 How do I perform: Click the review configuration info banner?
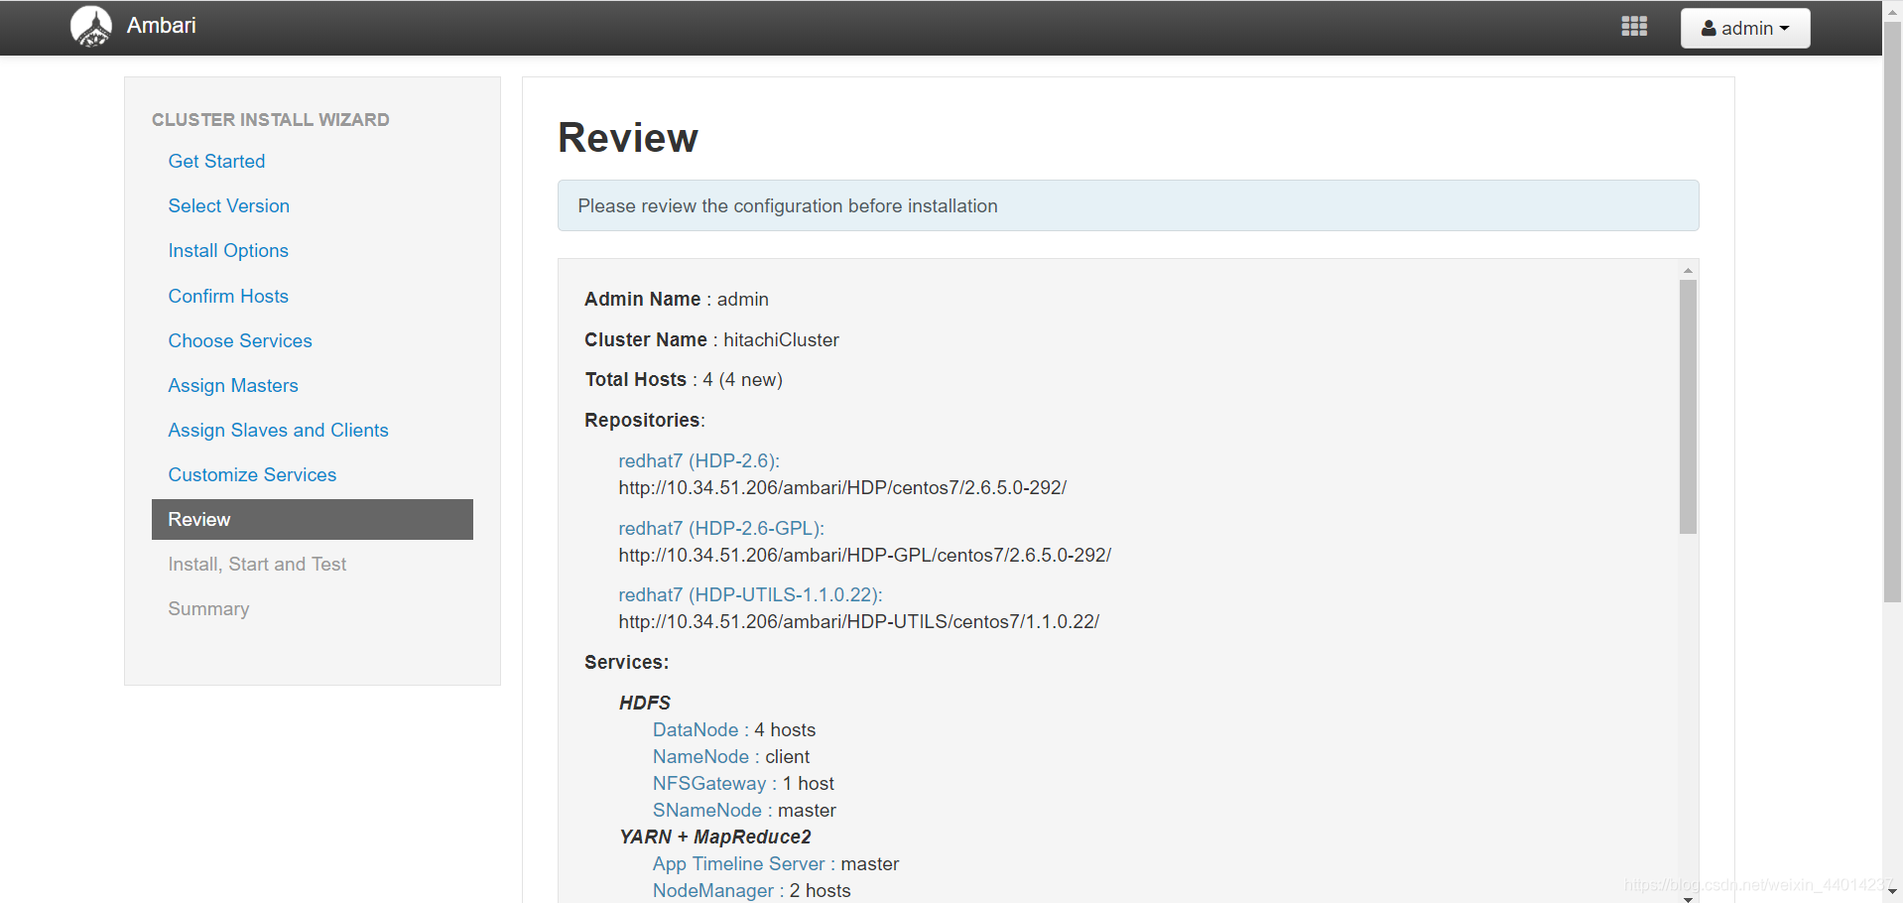click(1128, 205)
